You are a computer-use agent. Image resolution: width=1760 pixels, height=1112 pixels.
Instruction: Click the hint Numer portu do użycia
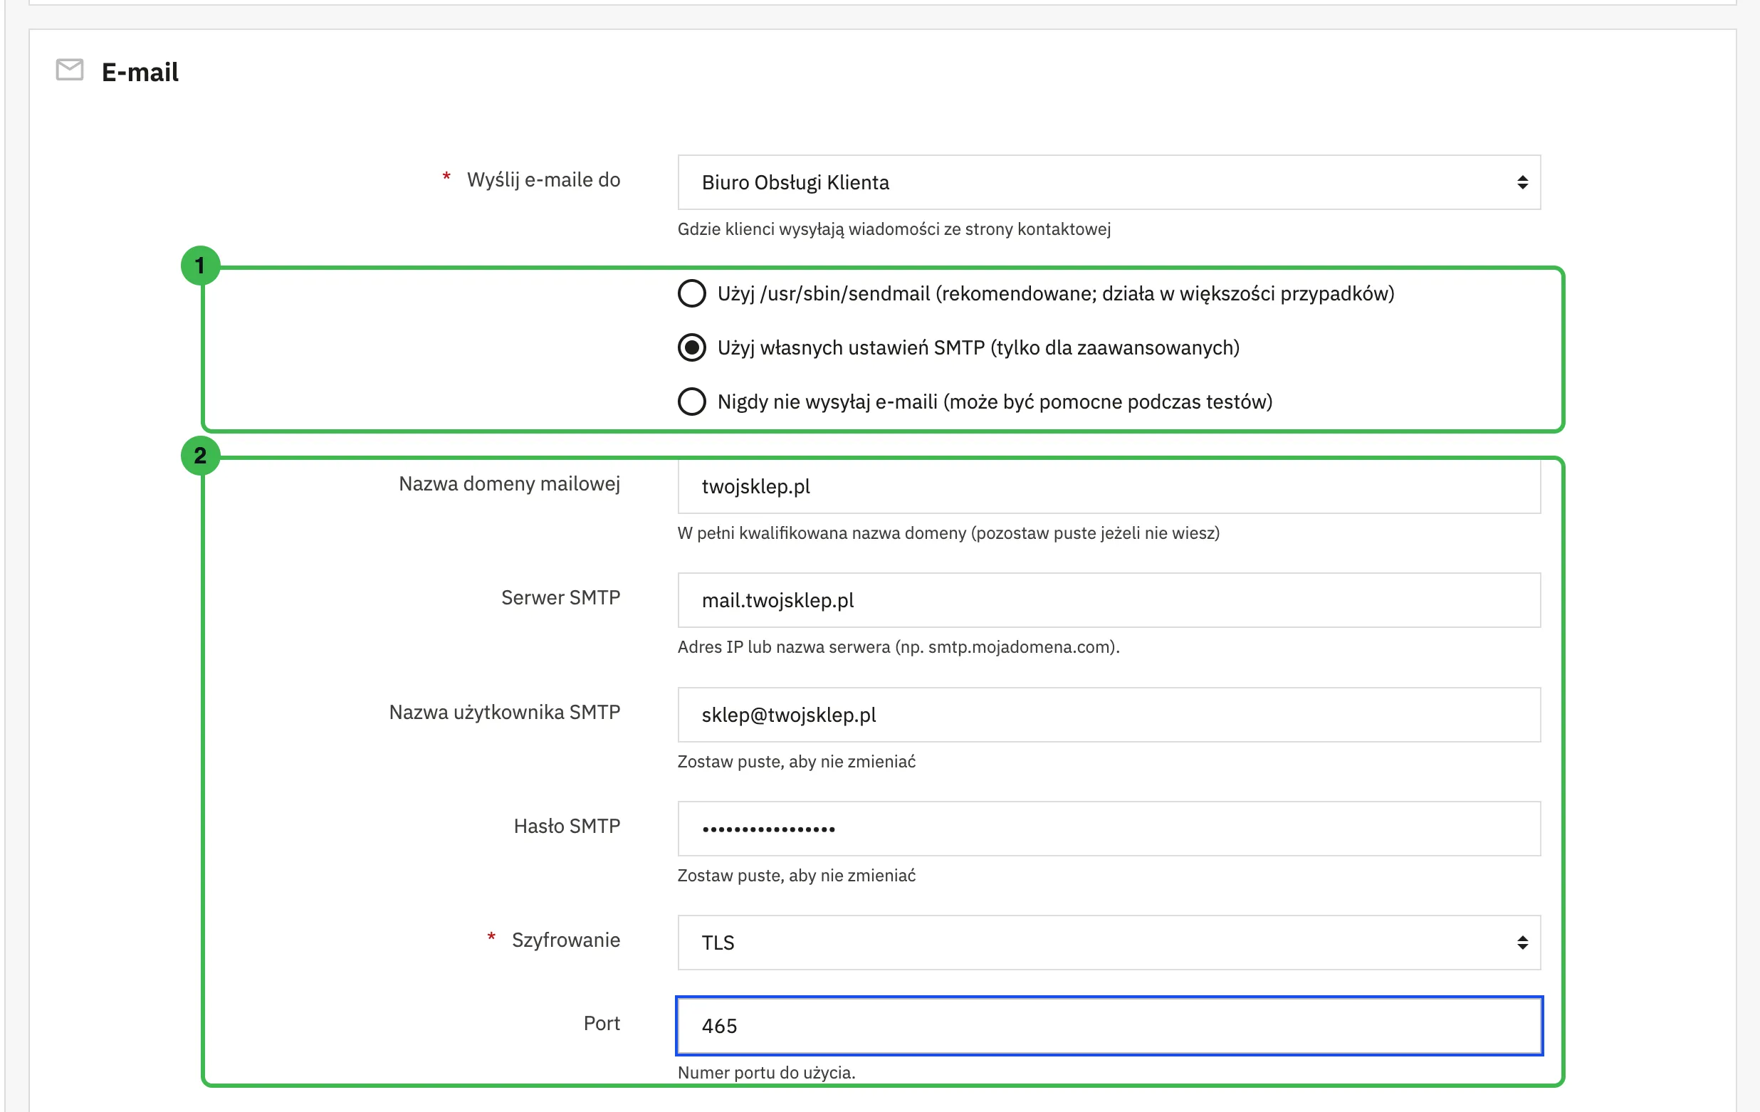(x=766, y=1073)
